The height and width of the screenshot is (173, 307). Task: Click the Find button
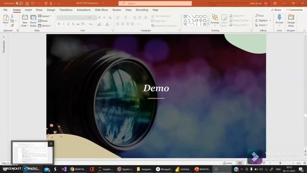click(x=260, y=16)
